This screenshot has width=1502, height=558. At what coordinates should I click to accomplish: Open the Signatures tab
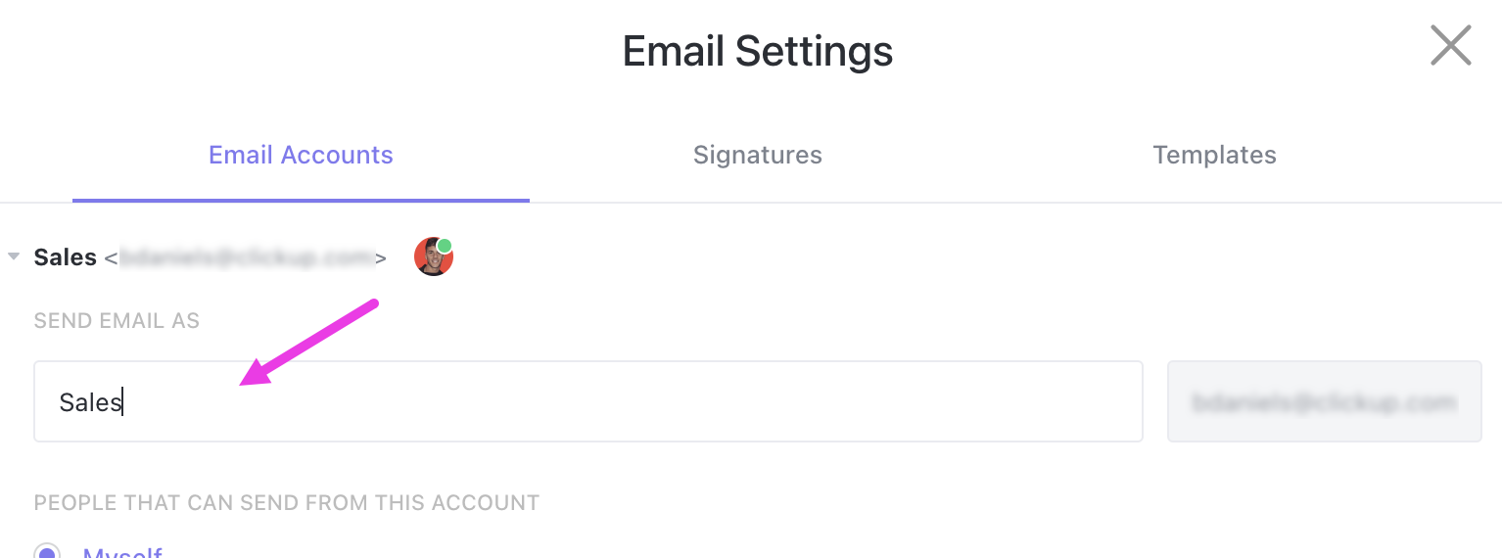point(757,155)
